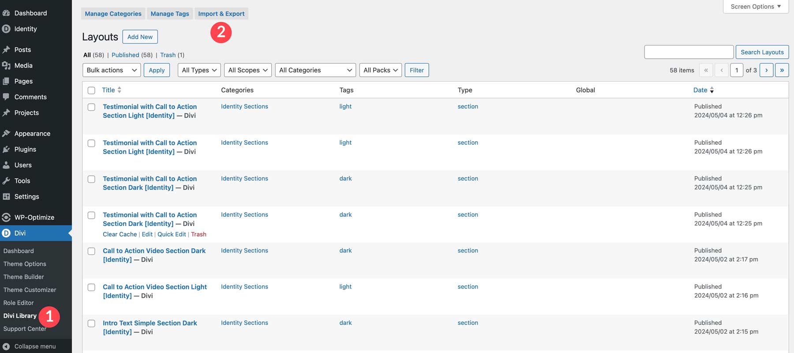Click the Plugins plug icon

click(x=6, y=149)
